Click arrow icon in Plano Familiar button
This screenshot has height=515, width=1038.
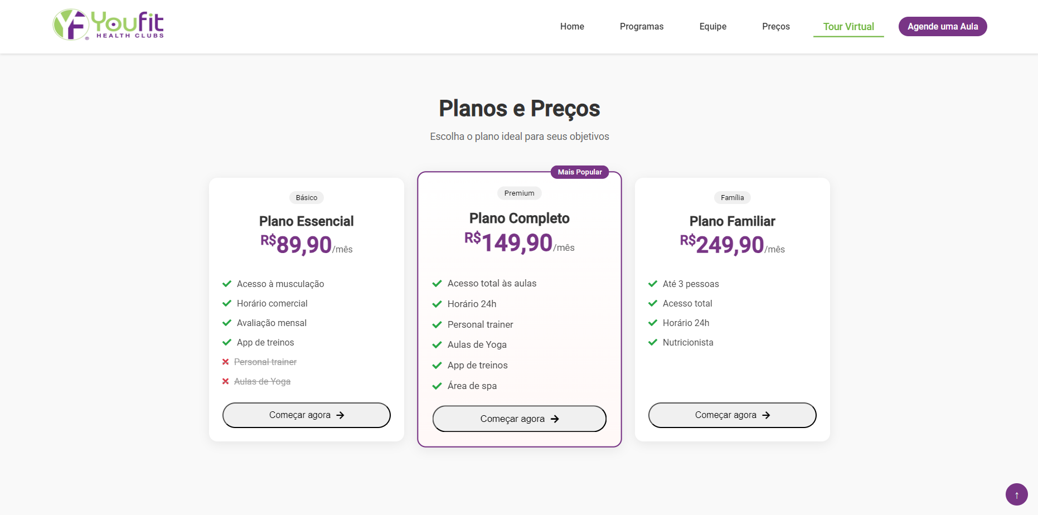click(766, 415)
